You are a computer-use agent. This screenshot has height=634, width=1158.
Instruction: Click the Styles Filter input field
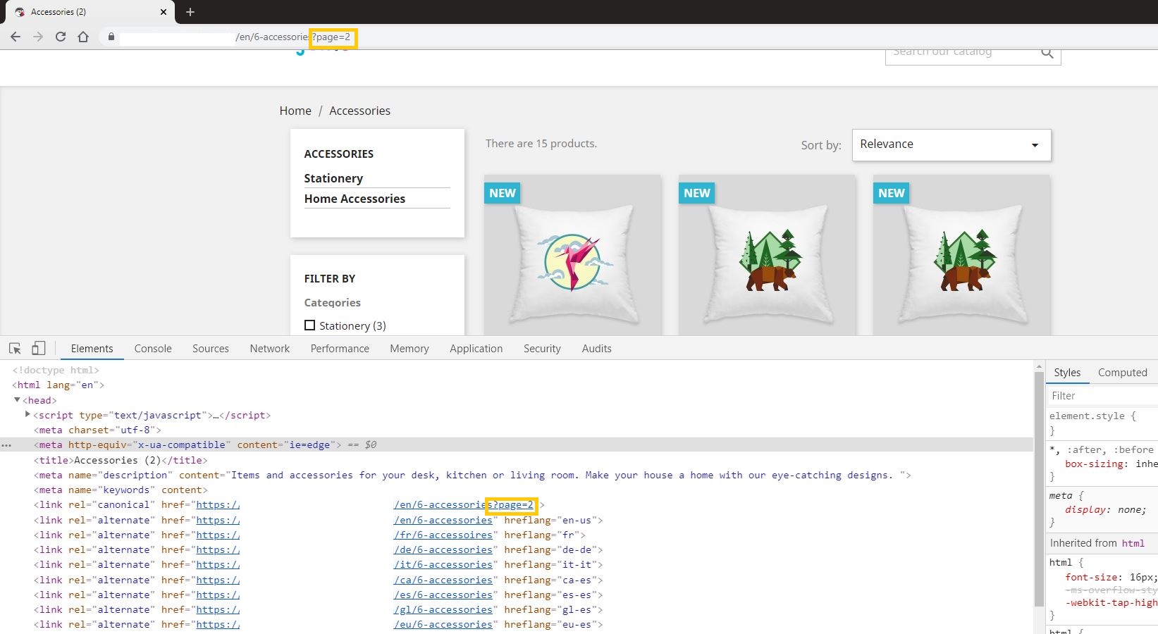pos(1102,396)
